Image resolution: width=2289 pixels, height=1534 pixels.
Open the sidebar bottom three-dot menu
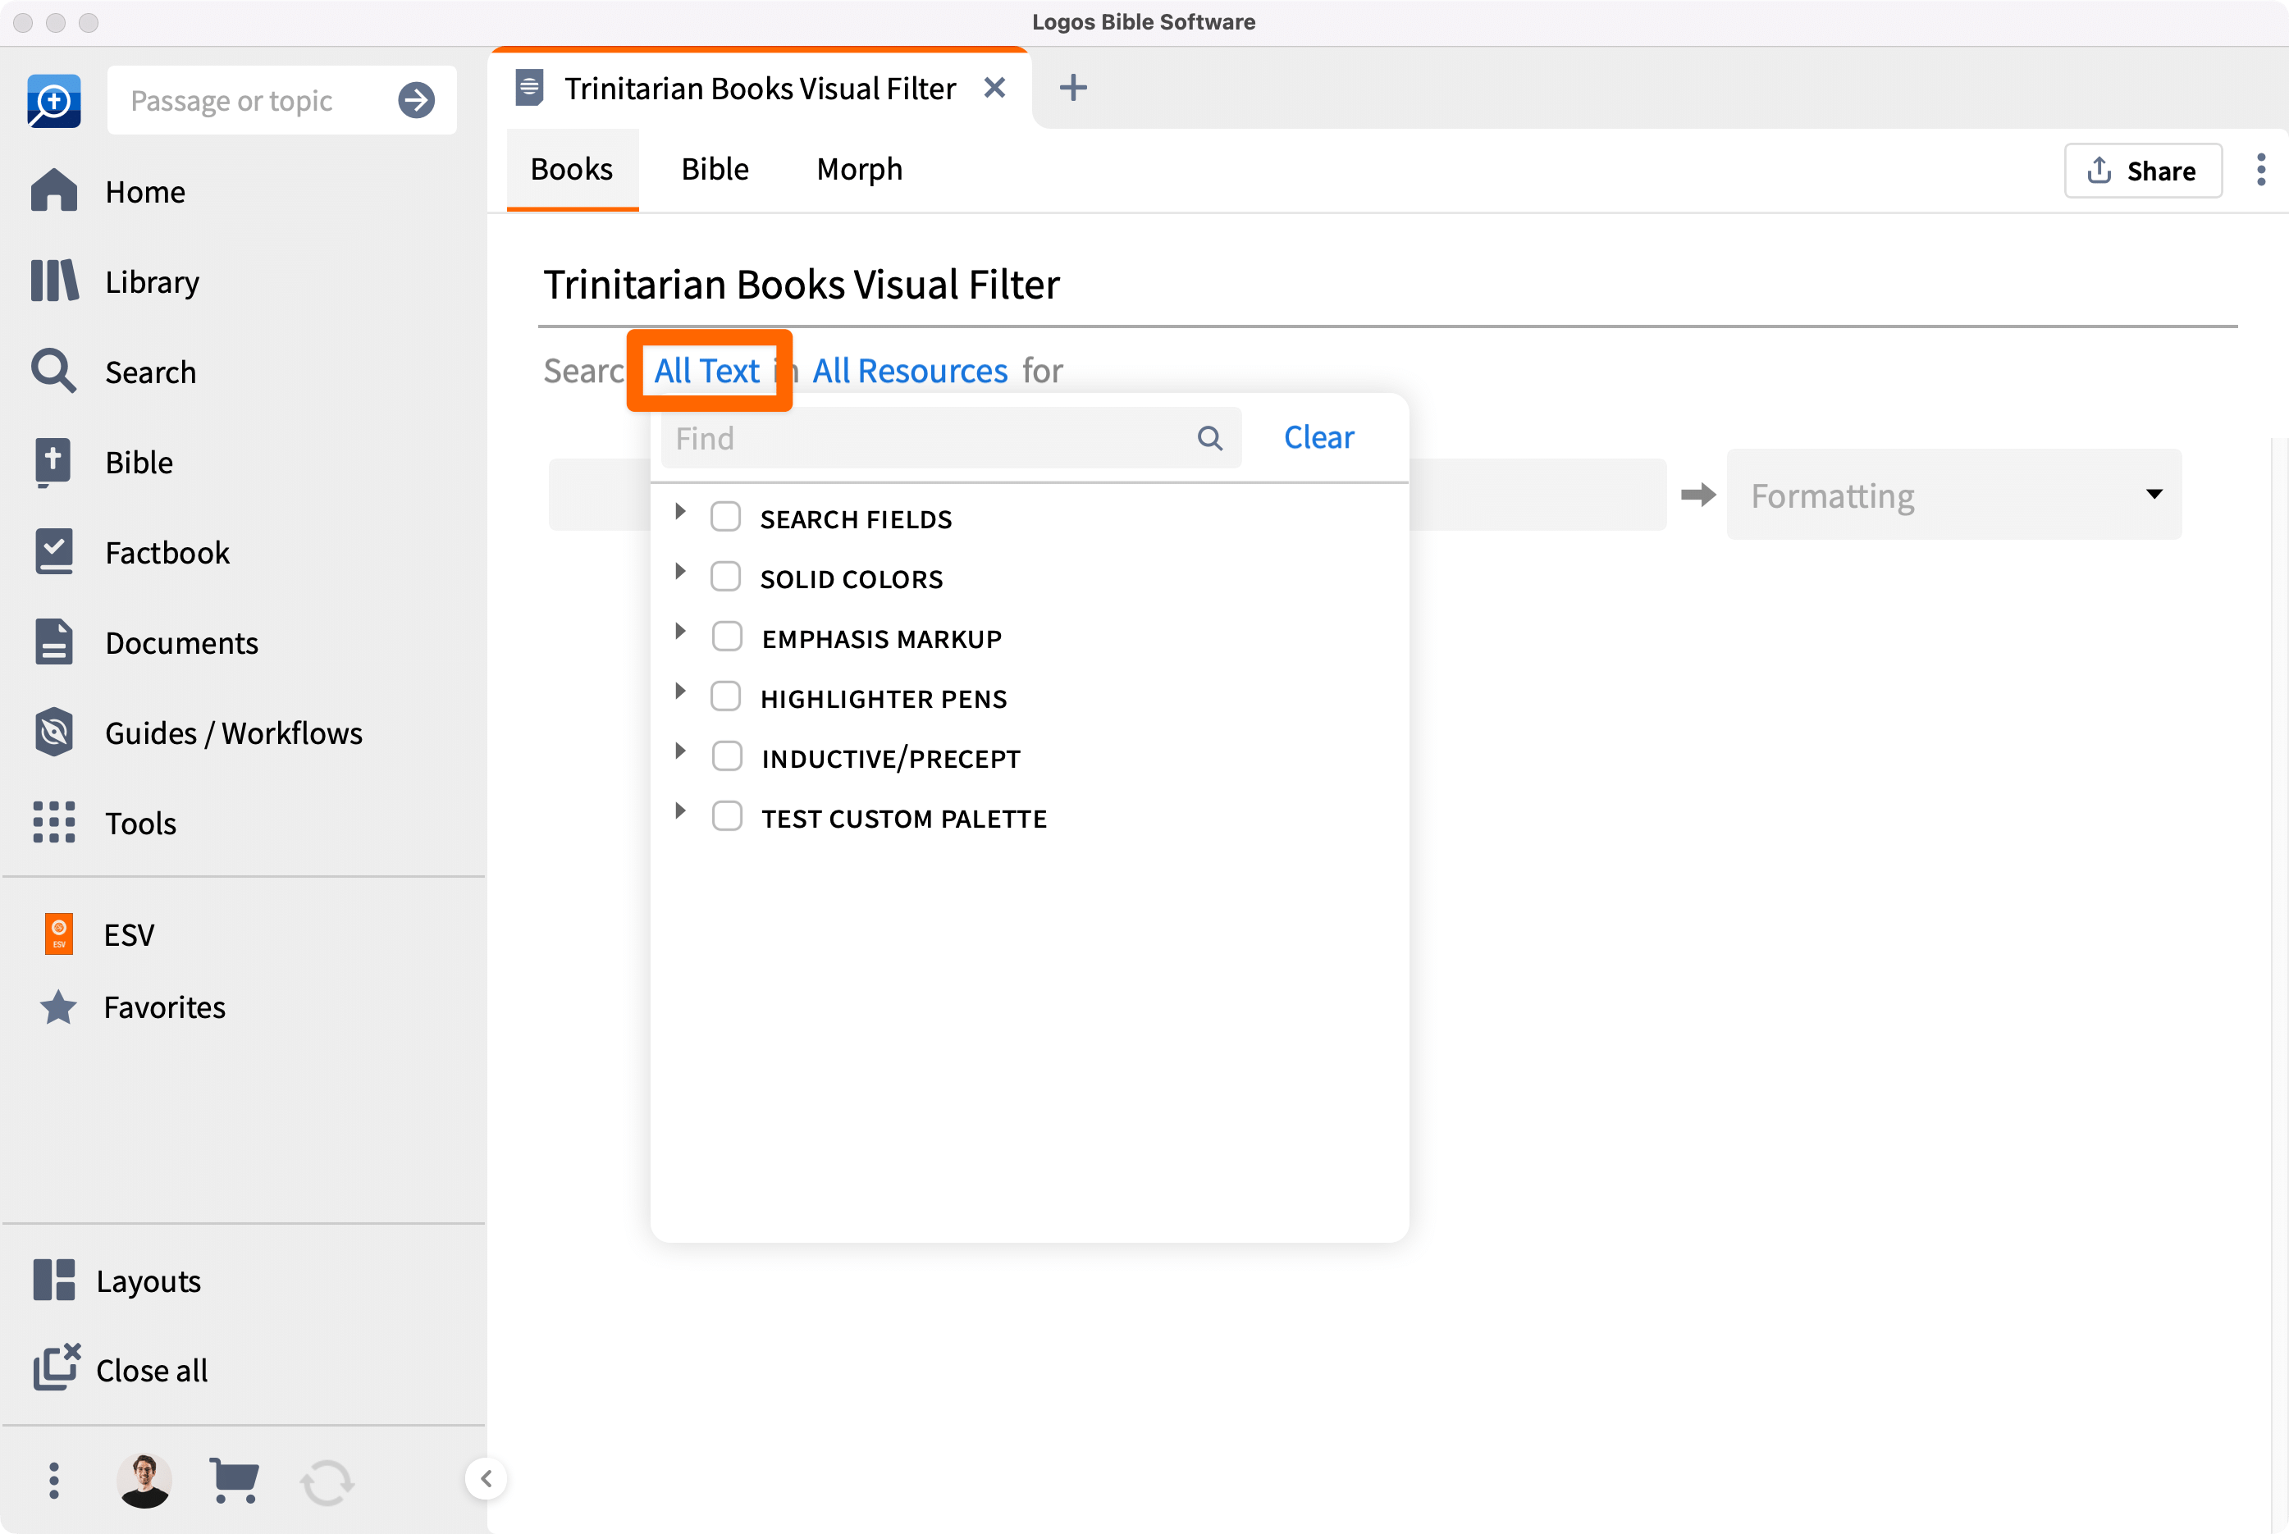point(54,1480)
